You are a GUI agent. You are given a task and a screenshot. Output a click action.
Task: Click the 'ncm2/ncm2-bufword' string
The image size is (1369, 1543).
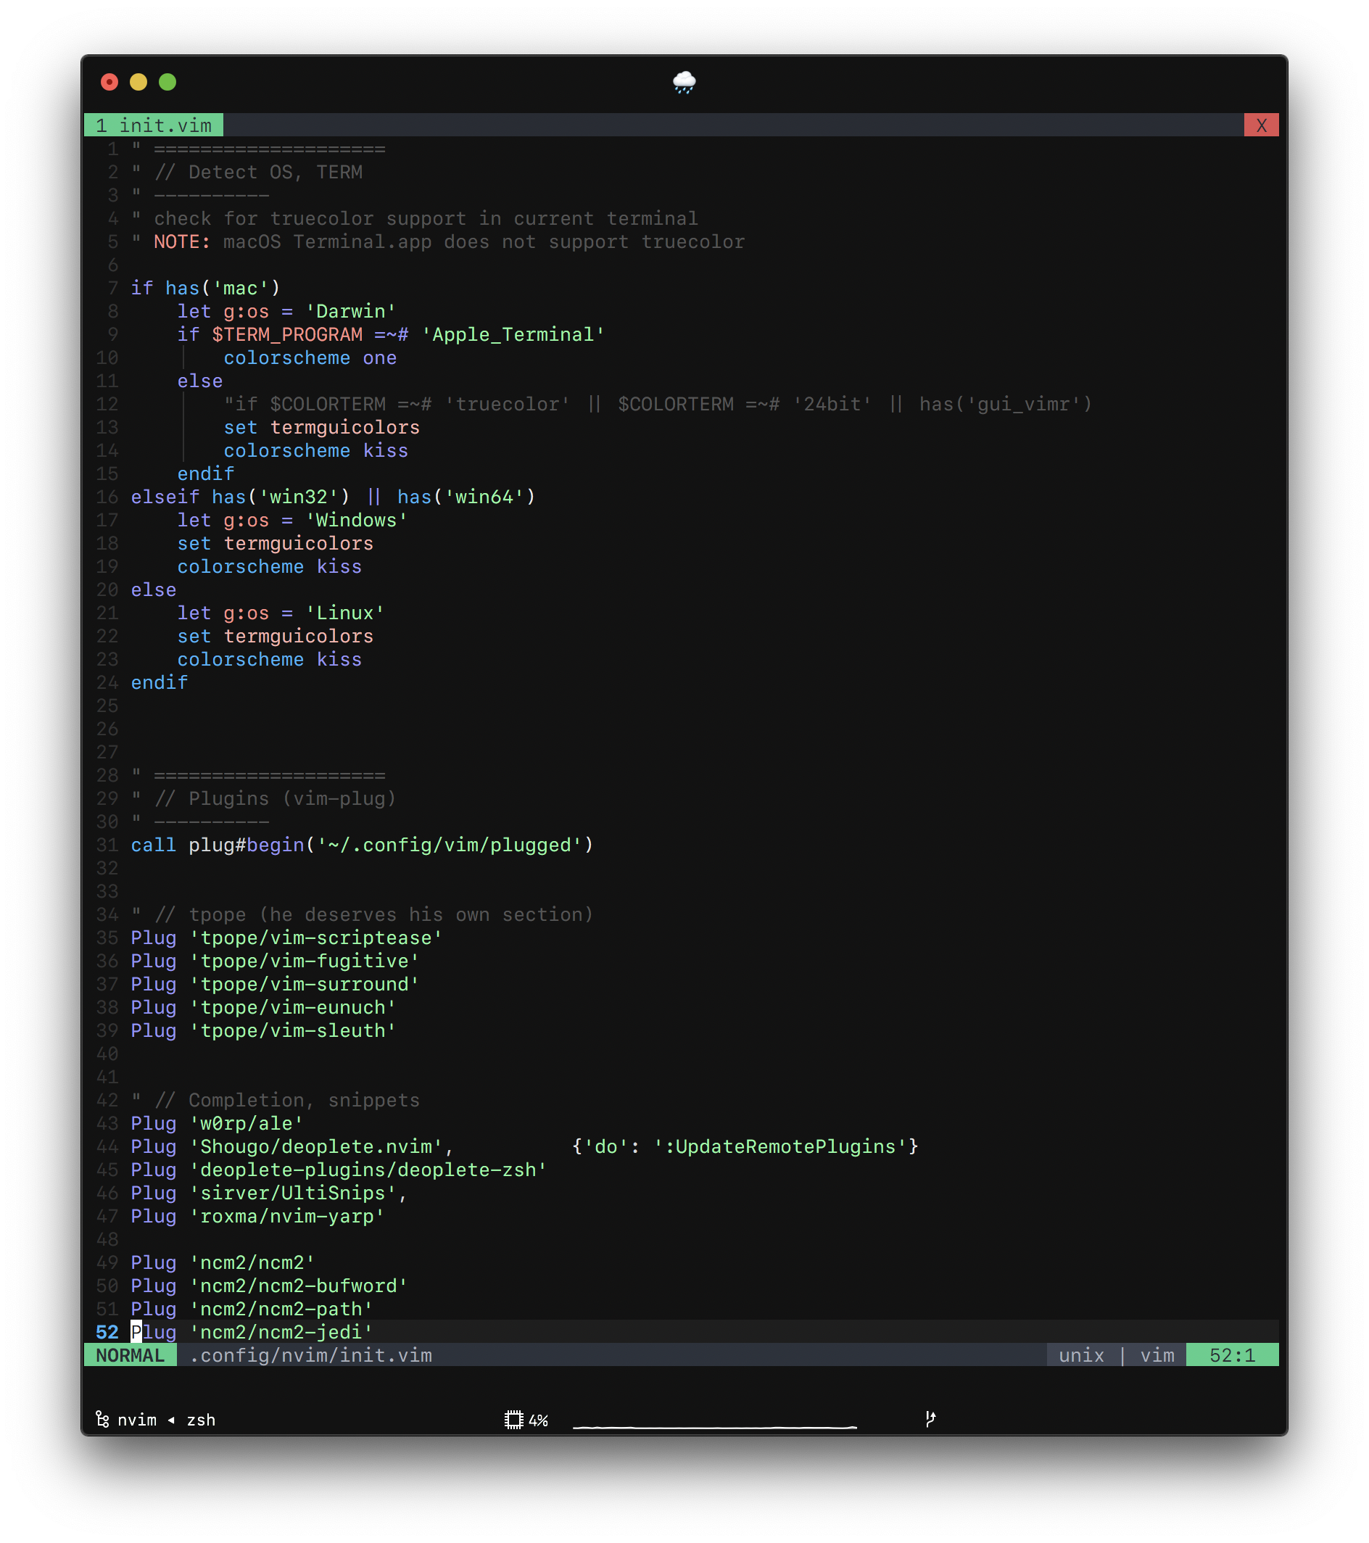[298, 1286]
